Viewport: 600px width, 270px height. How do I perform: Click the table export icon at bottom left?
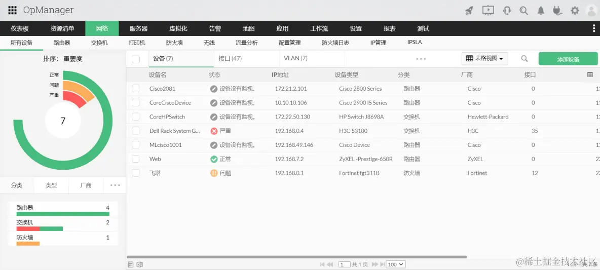[130, 264]
